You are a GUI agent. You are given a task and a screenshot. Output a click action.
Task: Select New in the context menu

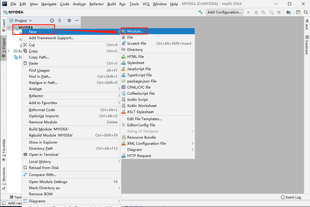click(x=71, y=32)
